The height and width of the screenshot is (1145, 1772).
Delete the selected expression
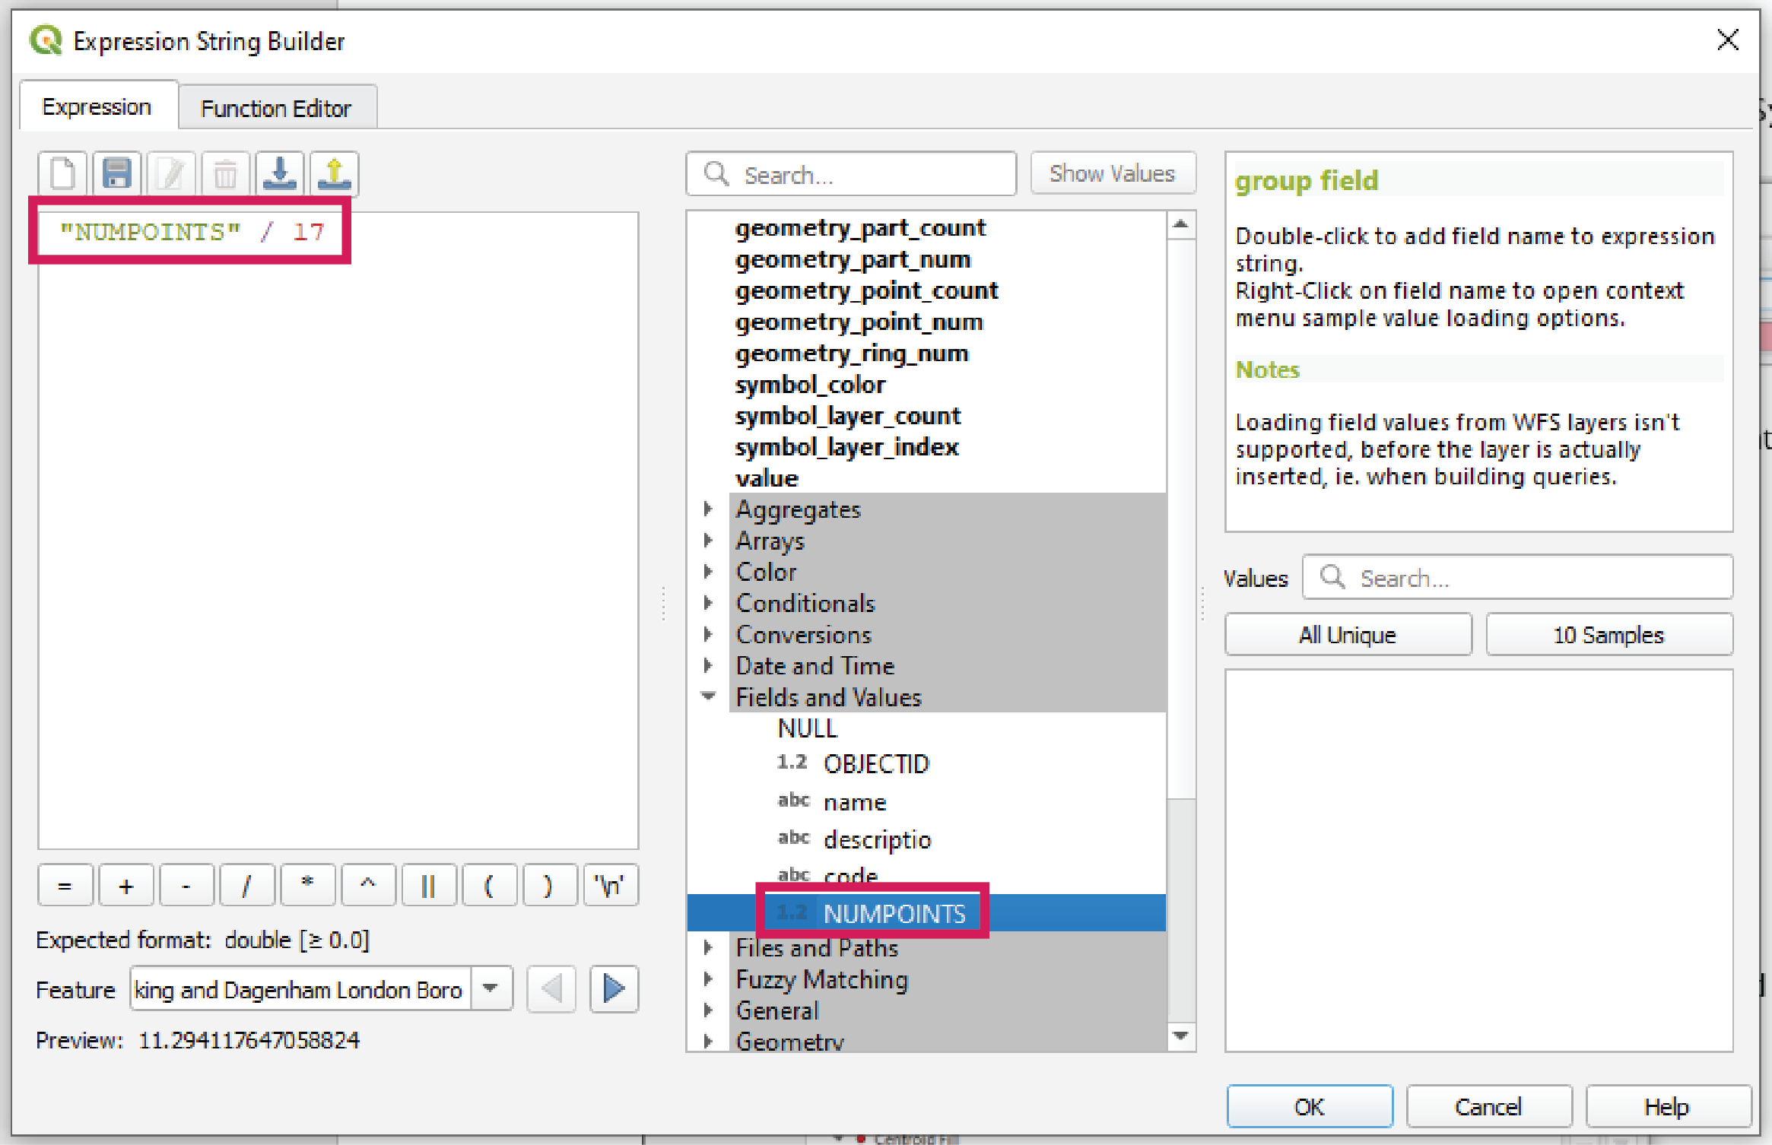tap(224, 173)
